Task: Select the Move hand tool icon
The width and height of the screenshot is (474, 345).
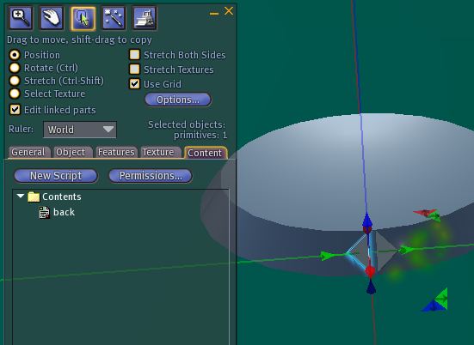Action: pos(52,18)
